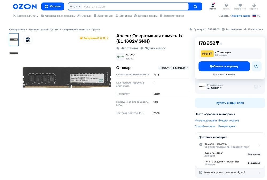Select the first product thumbnail

[14, 40]
